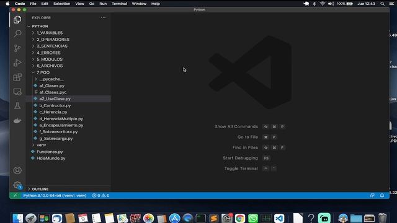397x223 pixels.
Task: Open notifications bell in status bar
Action: tap(382, 196)
